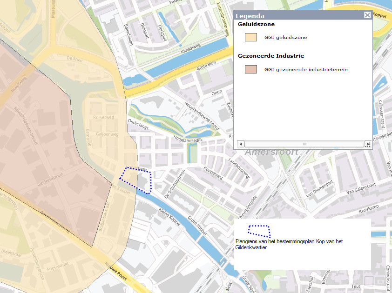The height and width of the screenshot is (293, 392).
Task: Click the Van Galenstraat label
Action: (361, 189)
